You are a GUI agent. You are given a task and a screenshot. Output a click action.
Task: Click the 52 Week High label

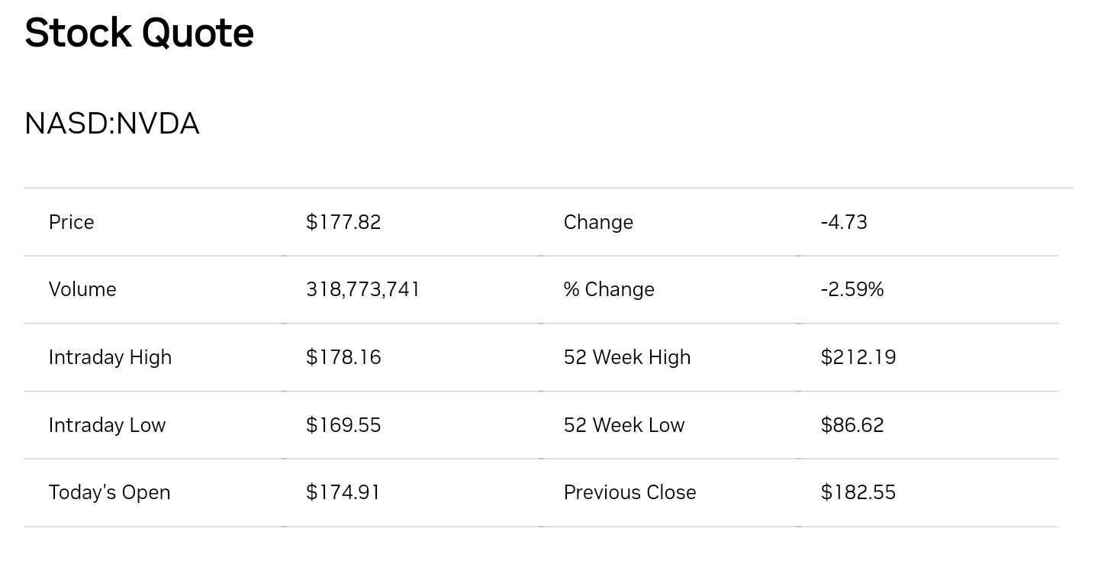(627, 357)
